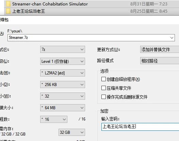This screenshot has width=179, height=141.
Task: Expand the archive name history dropdown arrow
Action: [172, 38]
